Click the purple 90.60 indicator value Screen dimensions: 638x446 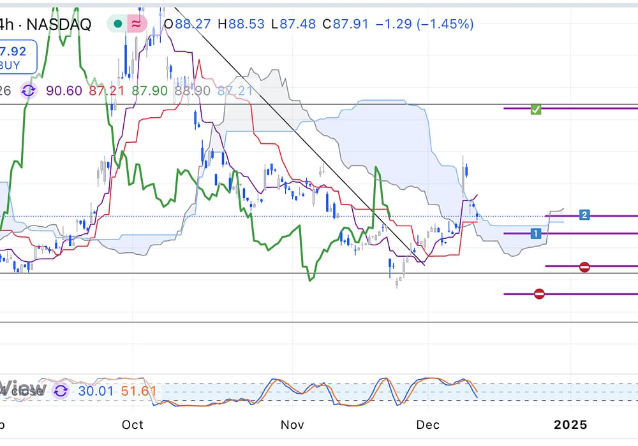[64, 90]
